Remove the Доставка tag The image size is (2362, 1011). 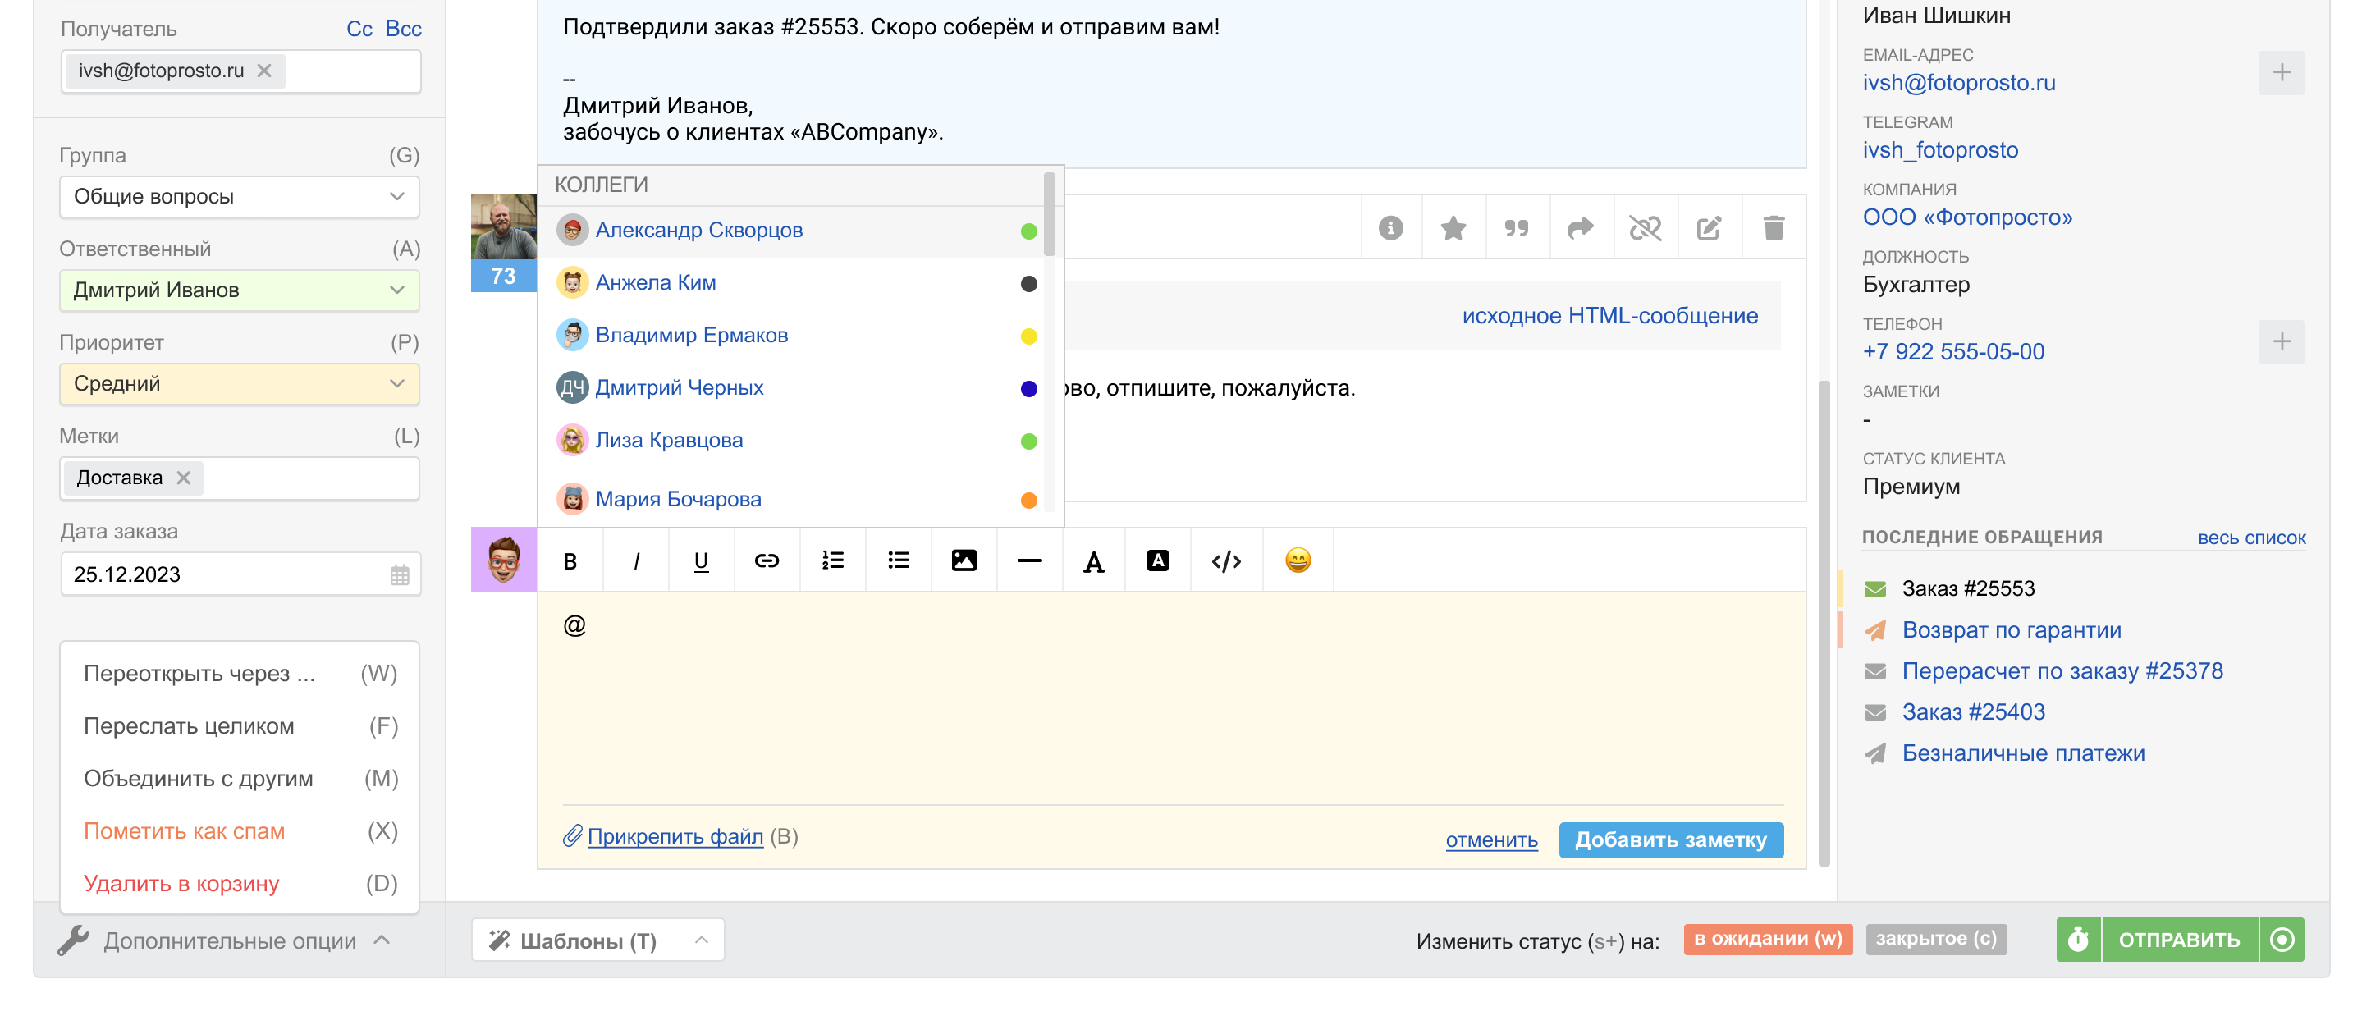click(183, 478)
